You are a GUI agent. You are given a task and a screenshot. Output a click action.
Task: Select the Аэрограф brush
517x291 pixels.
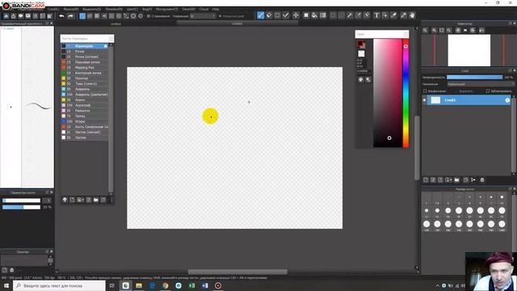click(x=85, y=105)
